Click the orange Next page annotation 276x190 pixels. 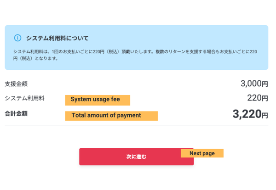coord(202,153)
